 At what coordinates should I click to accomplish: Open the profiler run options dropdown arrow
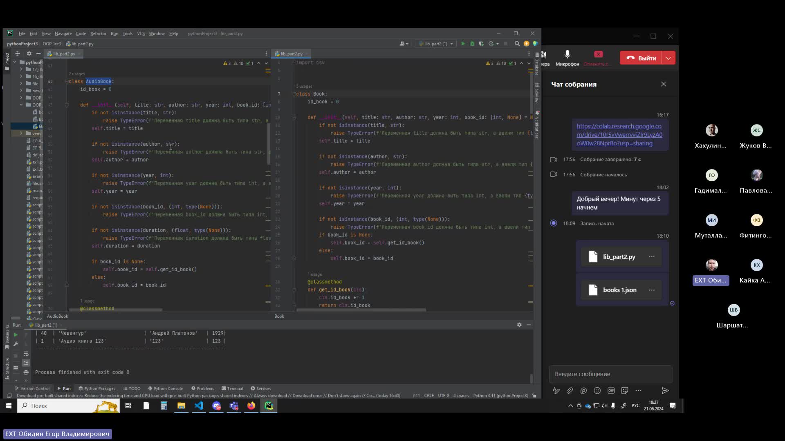click(498, 44)
